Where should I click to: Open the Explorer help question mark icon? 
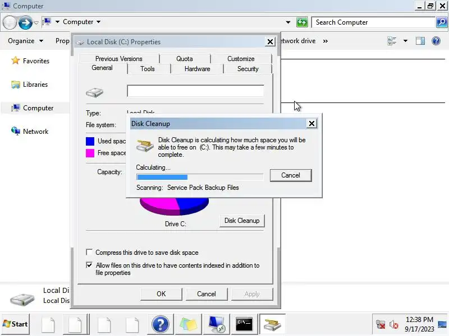click(436, 41)
